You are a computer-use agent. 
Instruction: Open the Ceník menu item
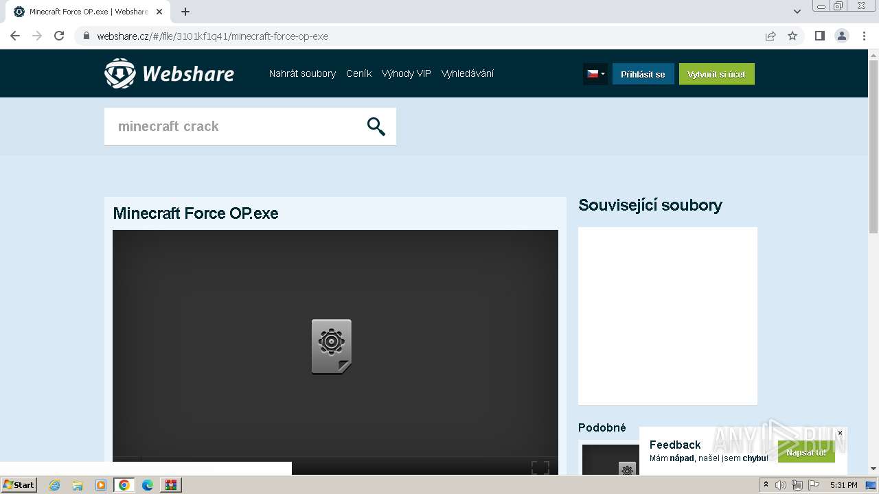(358, 73)
